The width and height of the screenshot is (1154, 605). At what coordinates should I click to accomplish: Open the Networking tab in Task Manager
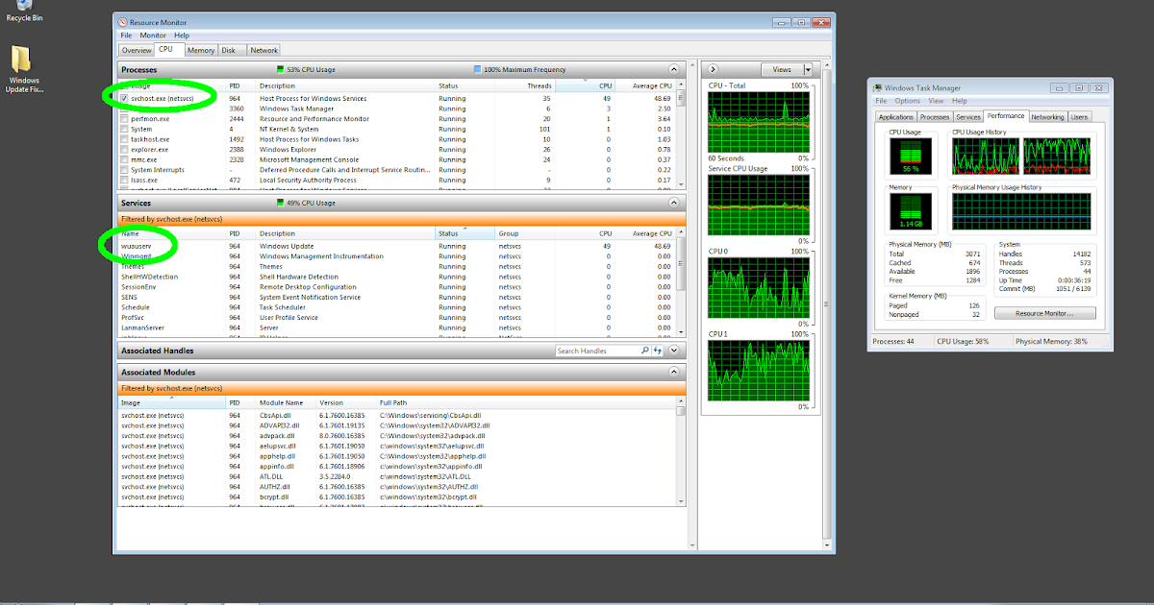[1047, 115]
